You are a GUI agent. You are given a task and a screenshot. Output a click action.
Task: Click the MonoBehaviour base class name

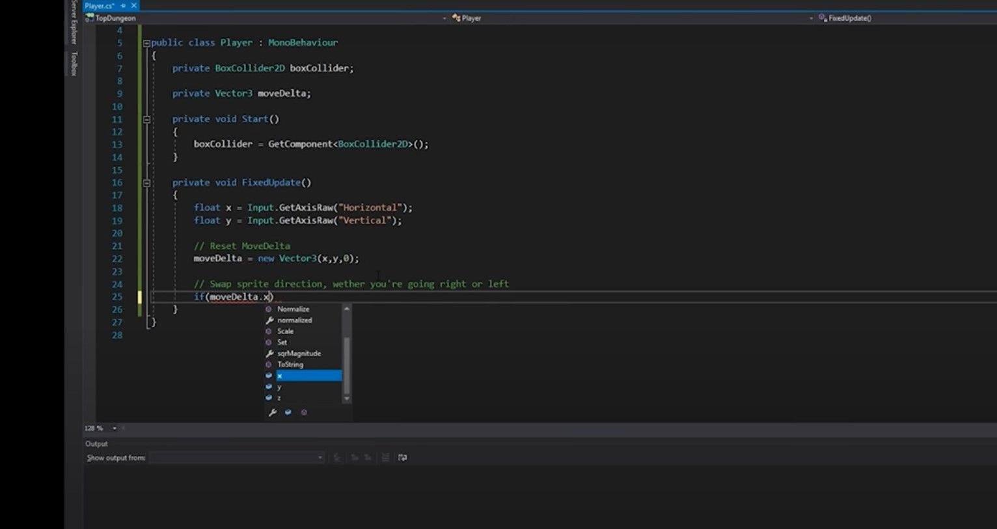[303, 43]
